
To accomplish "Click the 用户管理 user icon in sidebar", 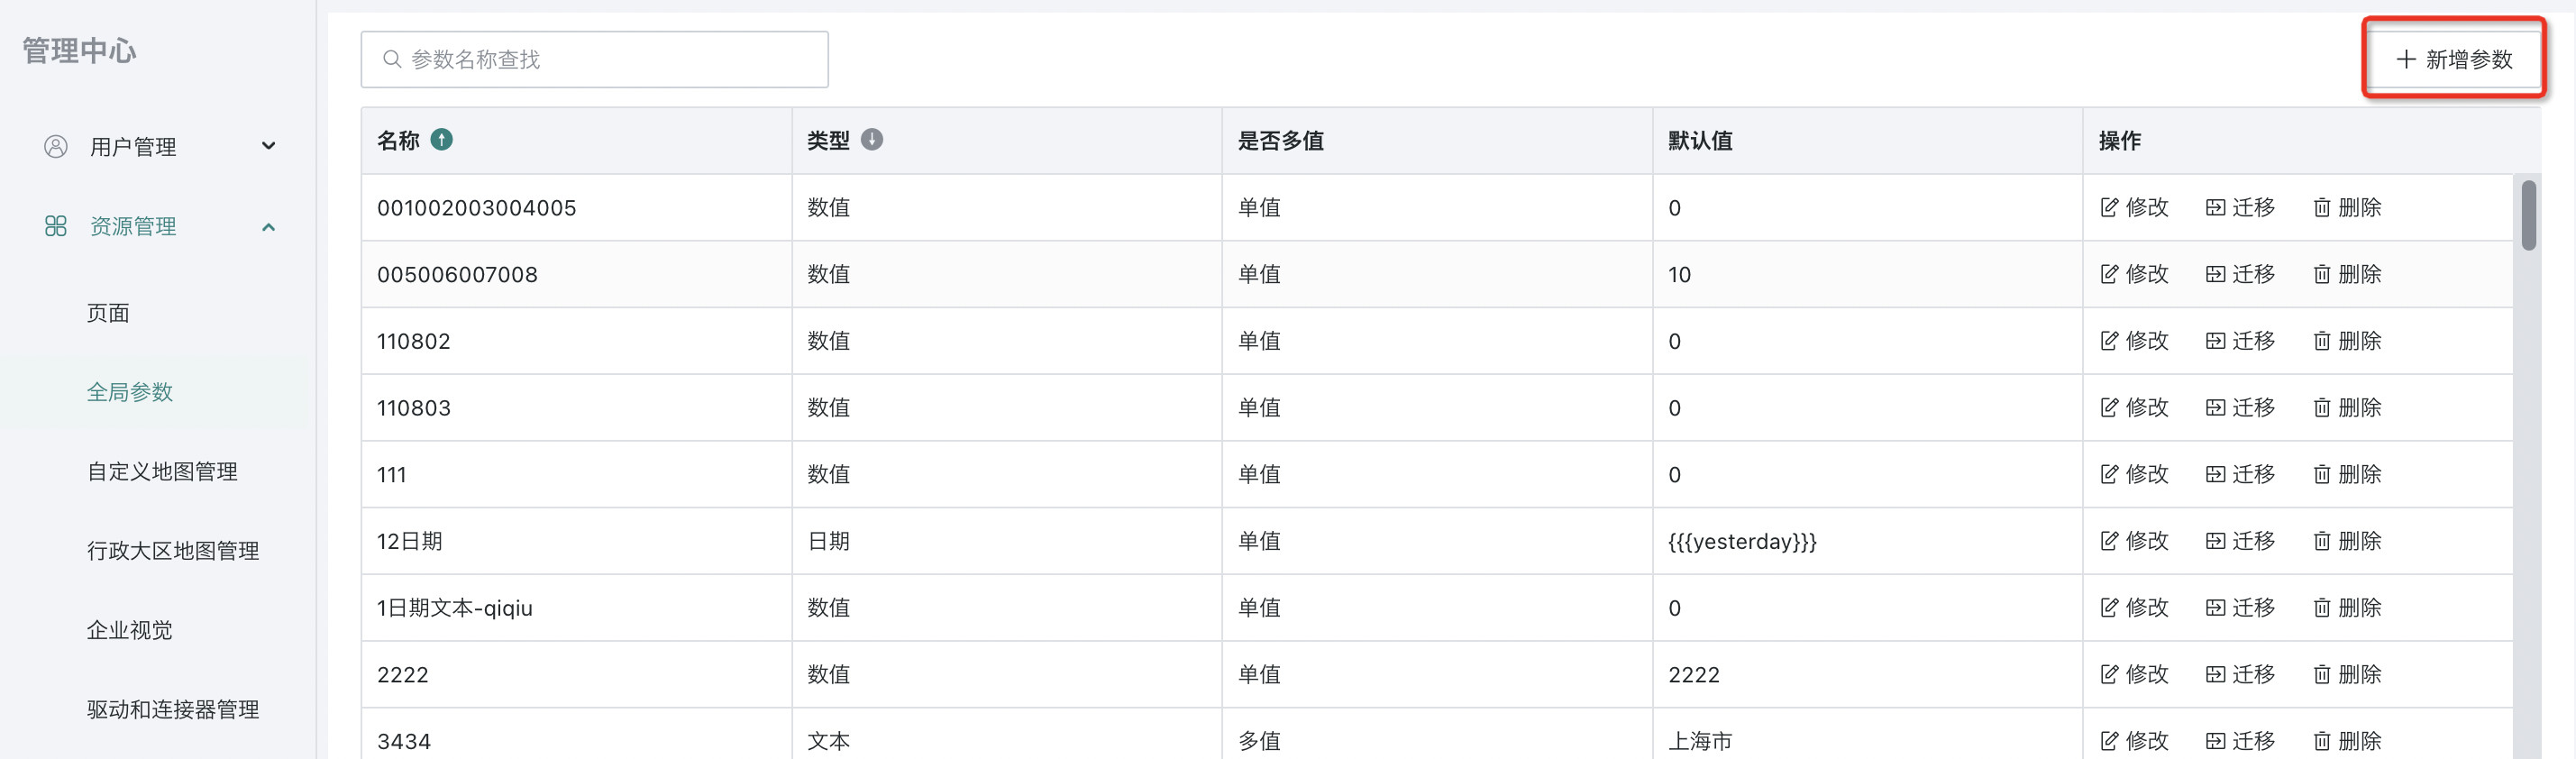I will [56, 146].
